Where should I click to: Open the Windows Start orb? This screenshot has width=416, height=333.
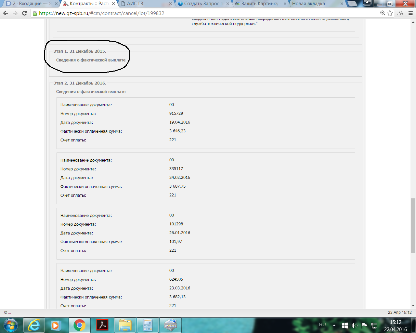11,325
